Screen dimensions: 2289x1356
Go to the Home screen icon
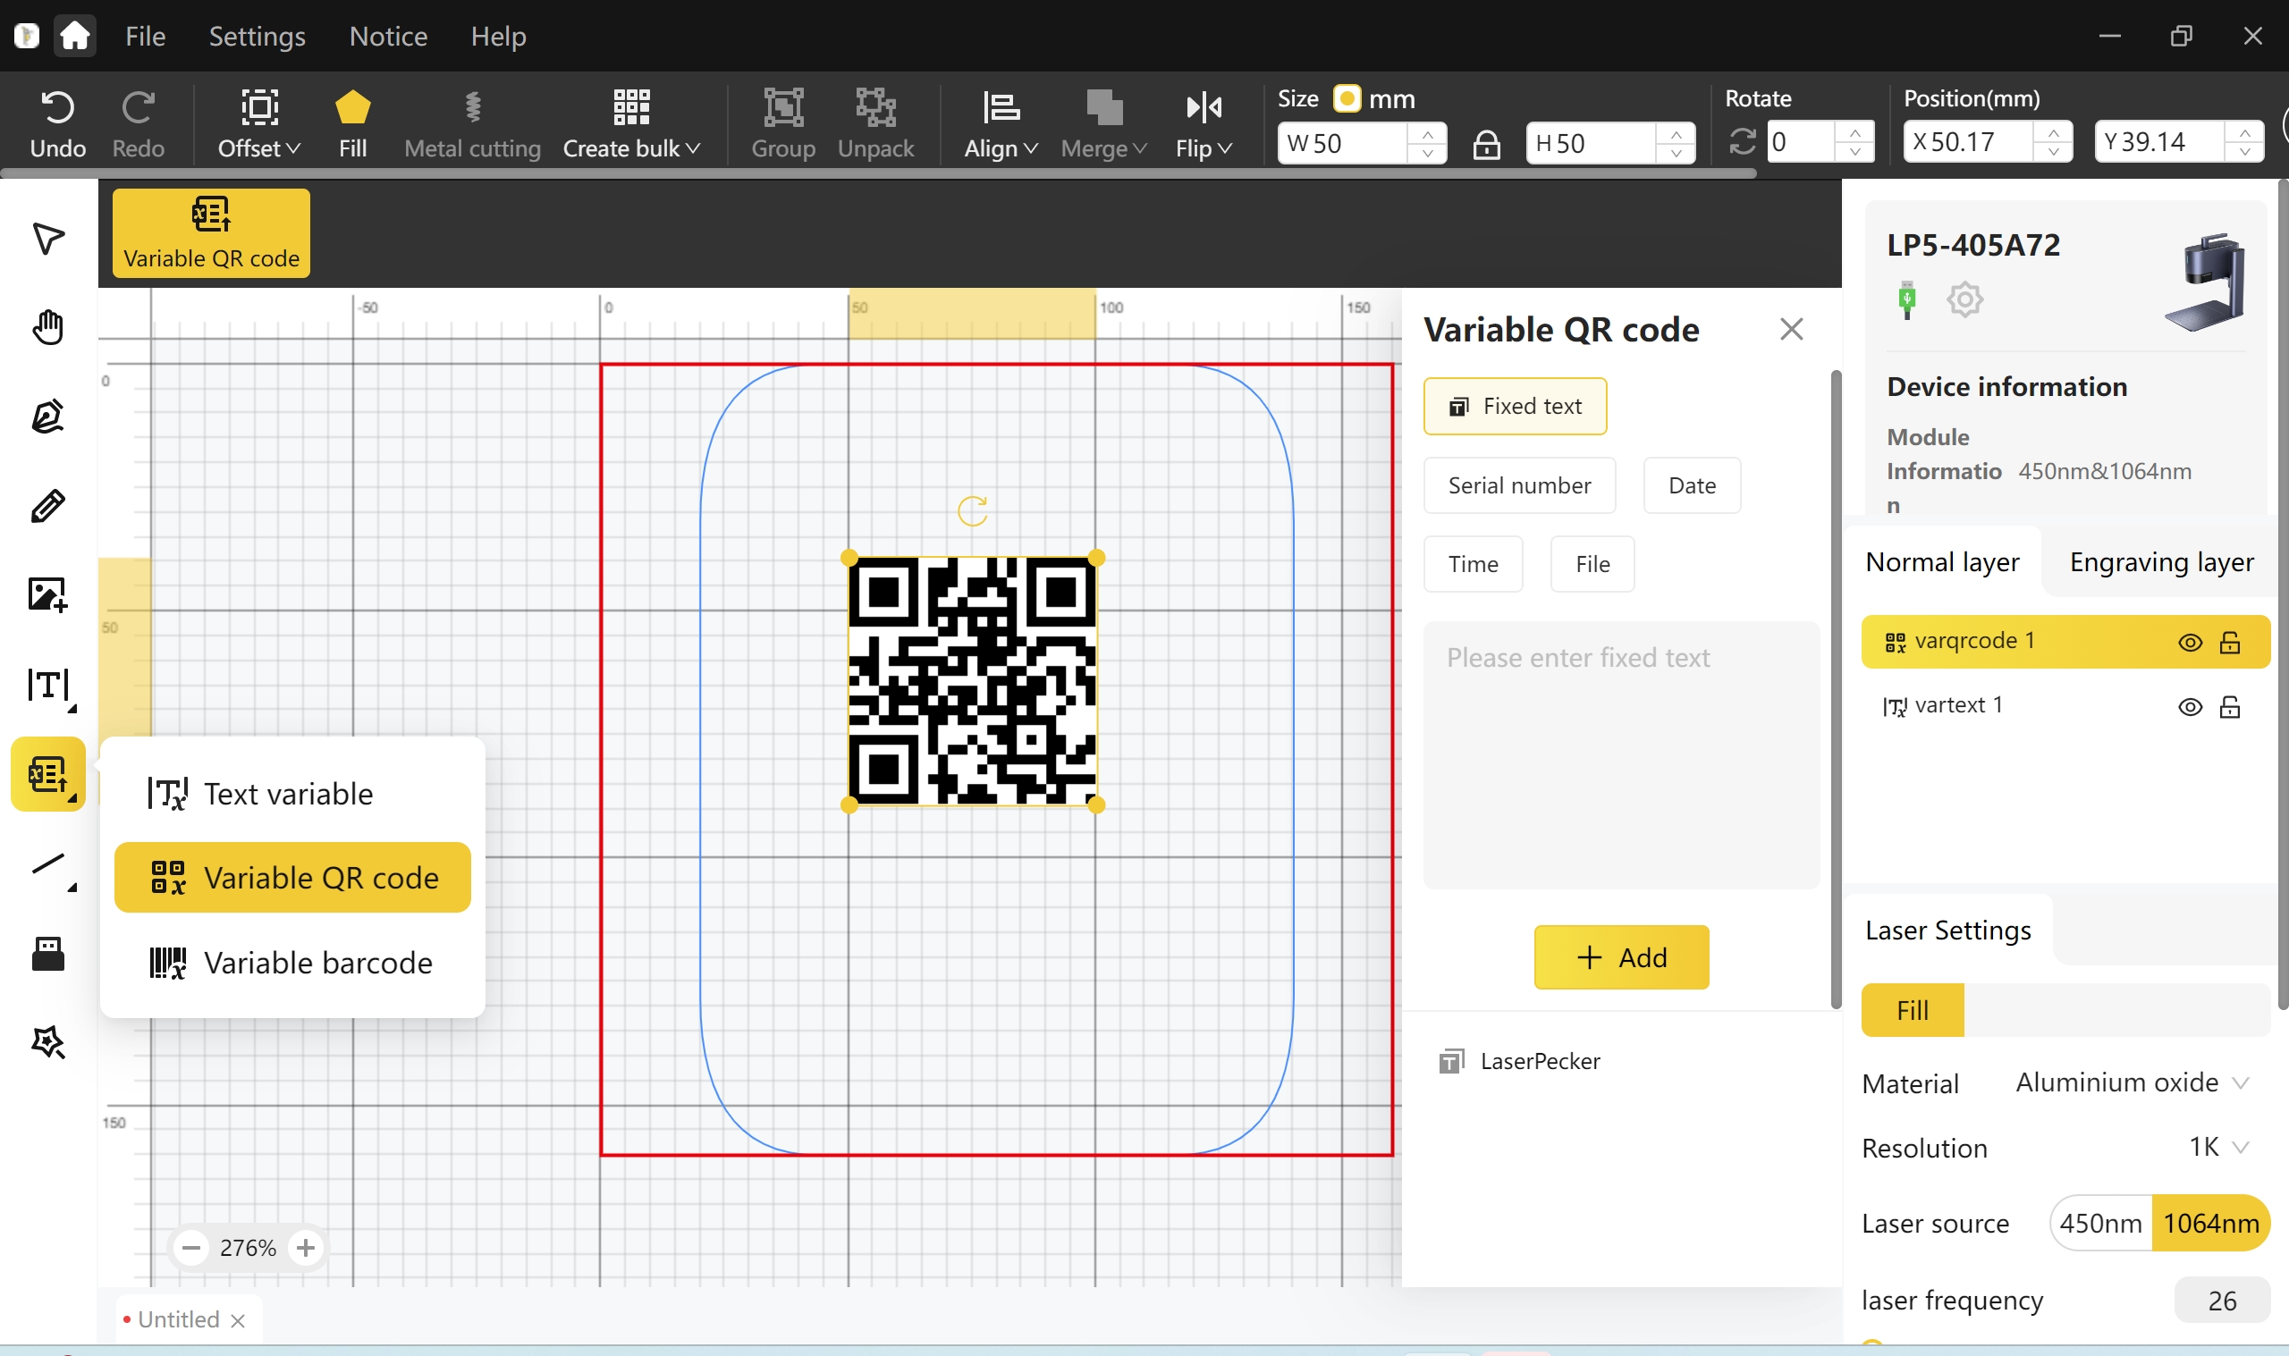[74, 36]
